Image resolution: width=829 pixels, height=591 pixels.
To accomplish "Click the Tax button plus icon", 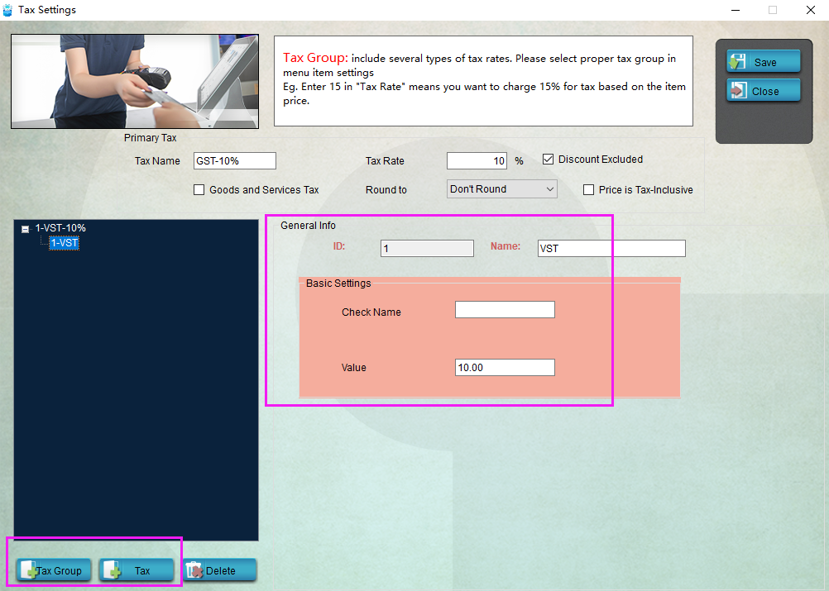I will (113, 570).
